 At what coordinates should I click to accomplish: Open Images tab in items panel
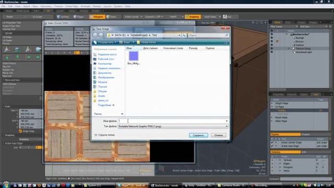(313, 22)
